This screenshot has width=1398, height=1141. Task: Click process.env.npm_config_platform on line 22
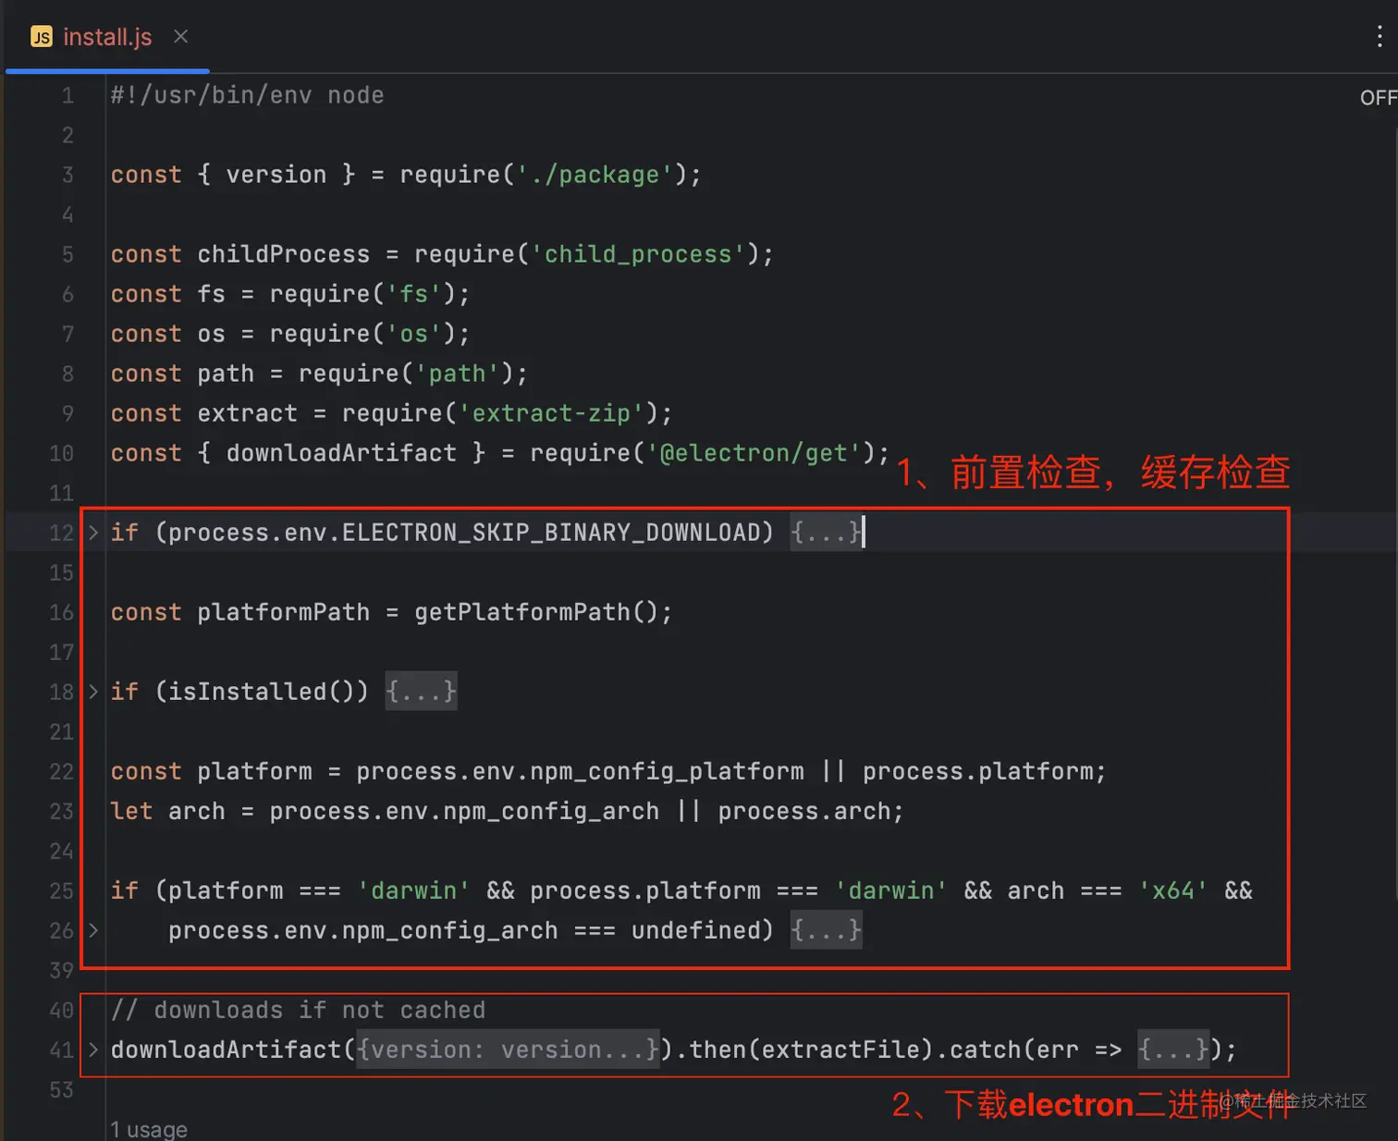tap(580, 771)
